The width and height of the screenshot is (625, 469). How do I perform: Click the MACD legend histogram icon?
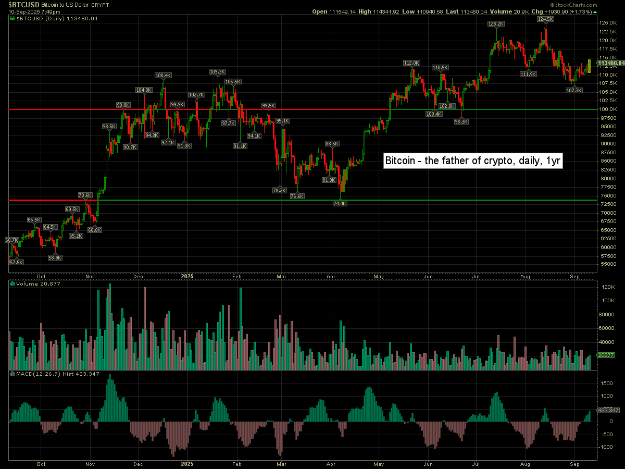click(12, 374)
